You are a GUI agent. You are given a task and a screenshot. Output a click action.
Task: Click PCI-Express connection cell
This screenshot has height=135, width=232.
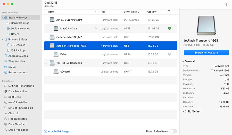pyautogui.click(x=131, y=20)
